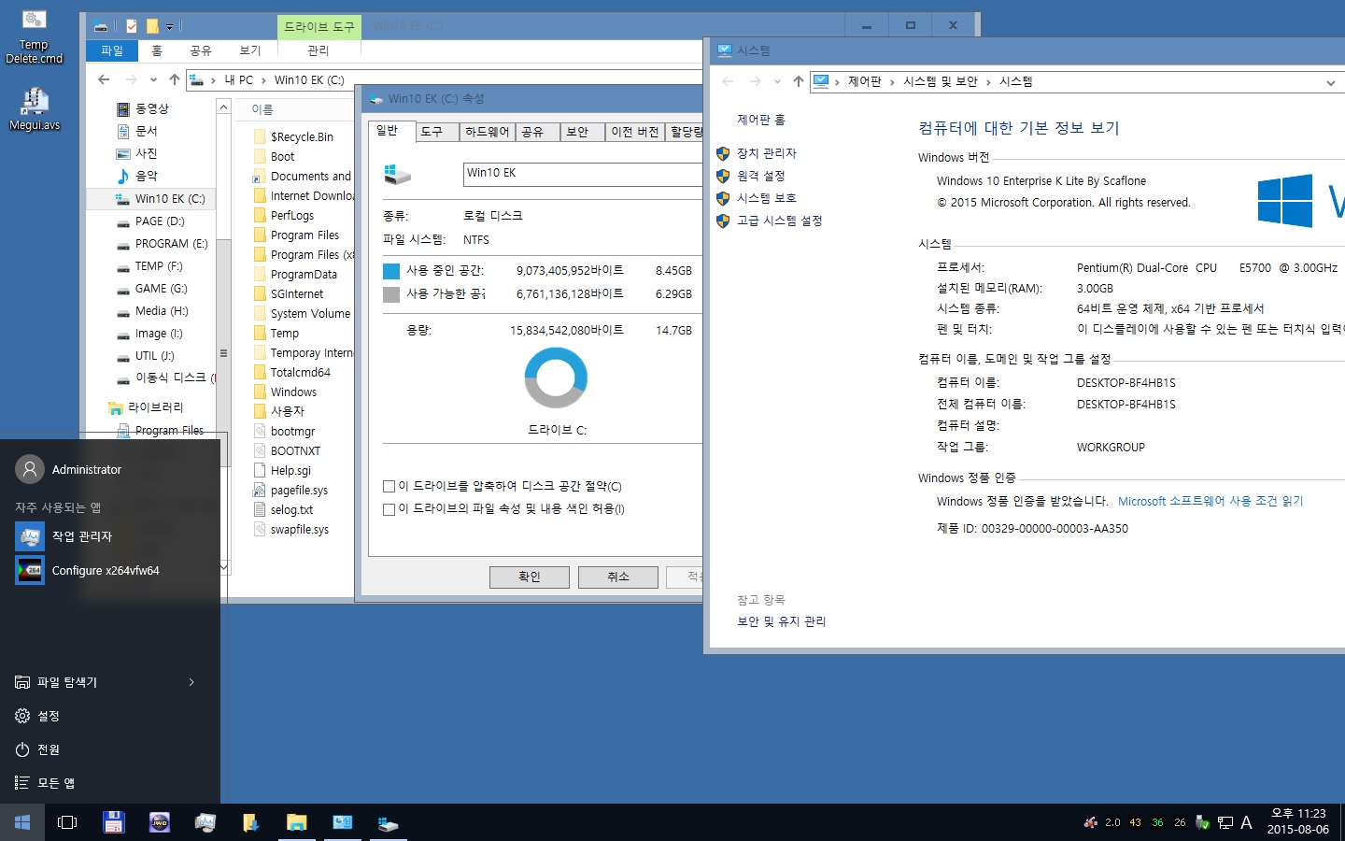Open Advanced system settings in the System window

[779, 221]
